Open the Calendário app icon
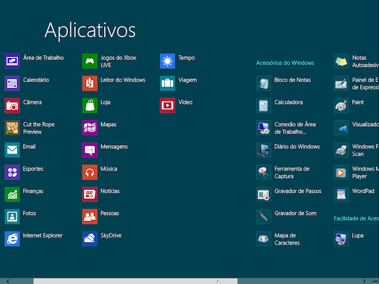Viewport: 379px width, 284px height. tap(12, 83)
